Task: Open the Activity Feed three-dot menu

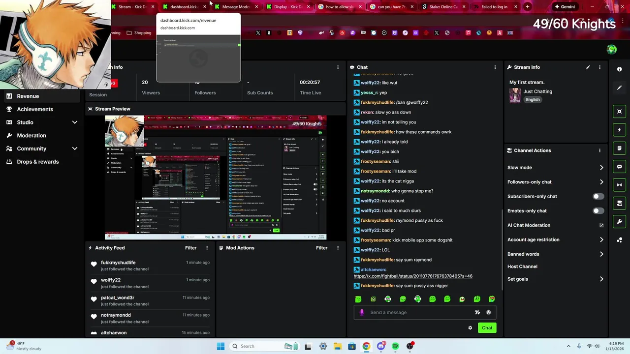Action: (x=207, y=248)
